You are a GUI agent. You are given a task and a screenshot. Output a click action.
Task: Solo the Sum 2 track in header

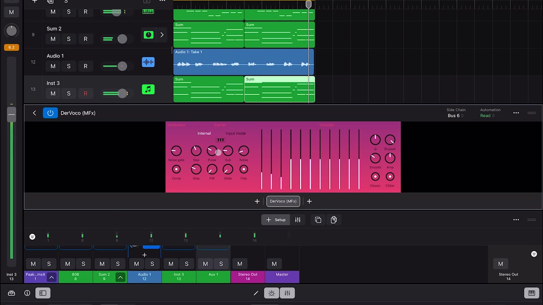[x=69, y=39]
